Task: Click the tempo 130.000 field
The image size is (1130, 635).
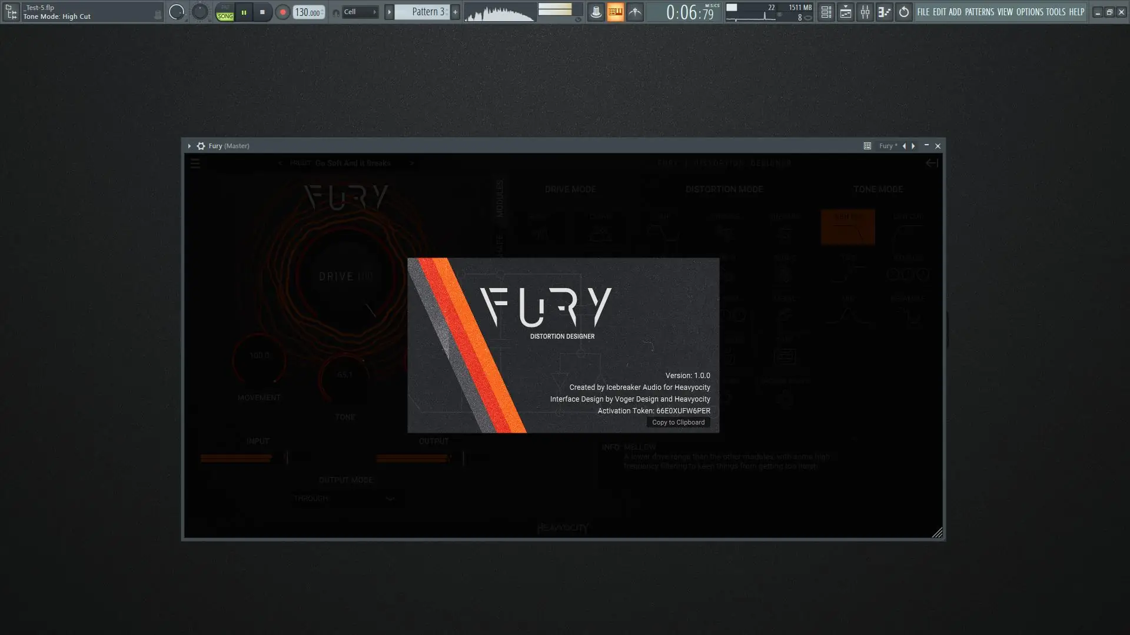Action: [x=308, y=12]
